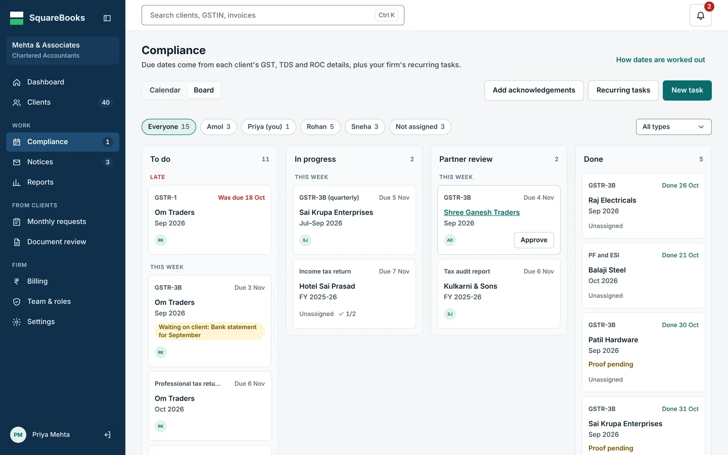Focus the search clients field
Viewport: 728px width, 455px height.
(x=273, y=15)
